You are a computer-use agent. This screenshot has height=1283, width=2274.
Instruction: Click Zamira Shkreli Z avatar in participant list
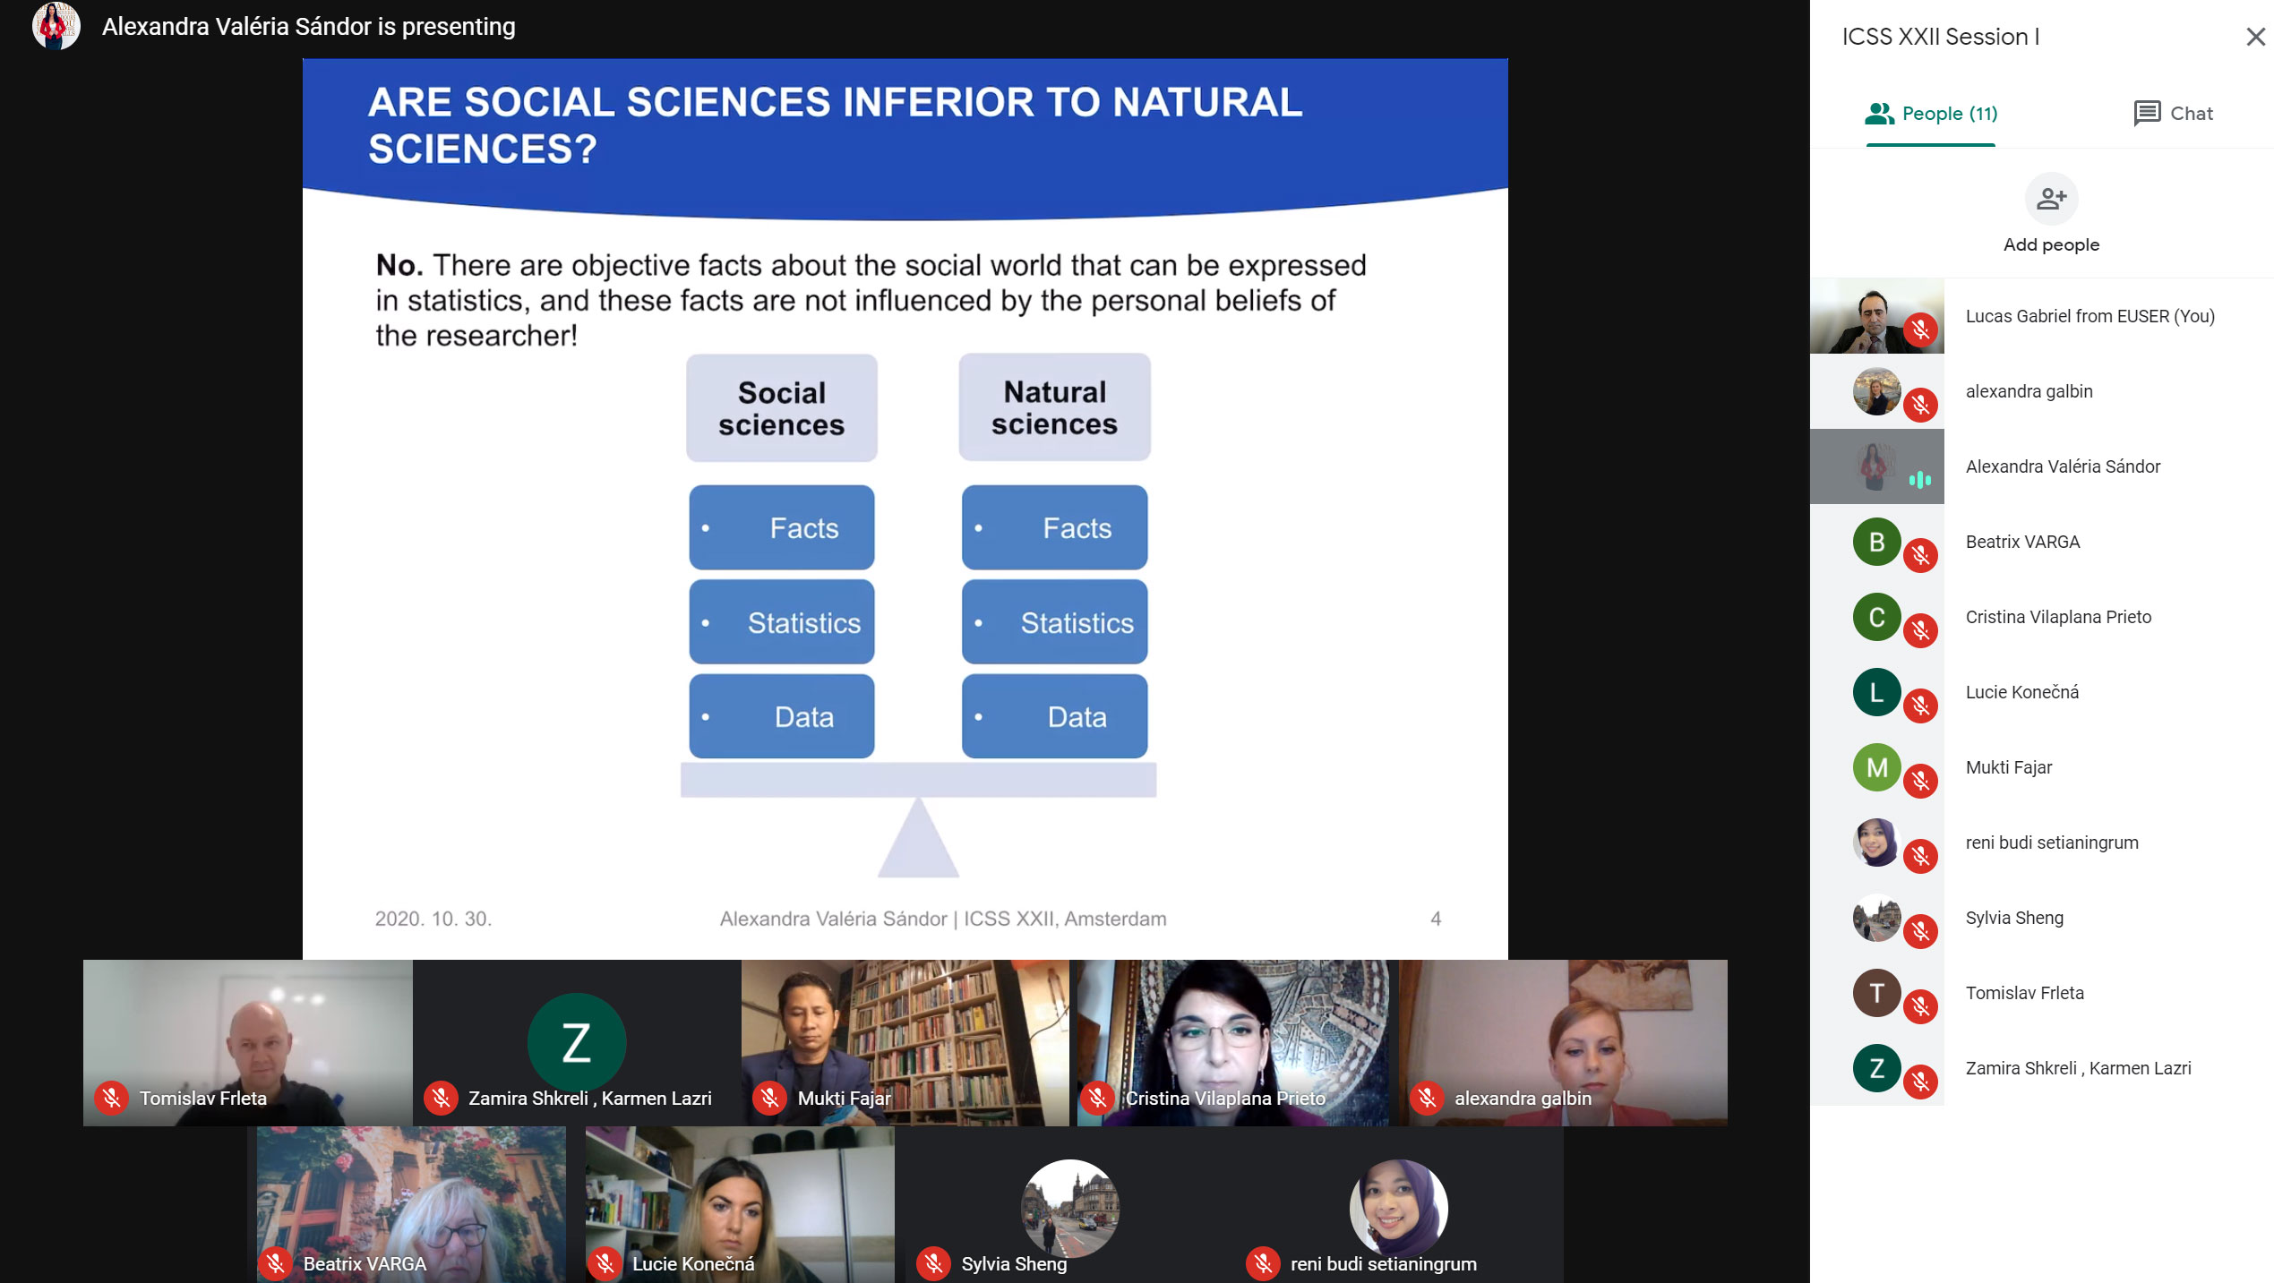[1876, 1067]
